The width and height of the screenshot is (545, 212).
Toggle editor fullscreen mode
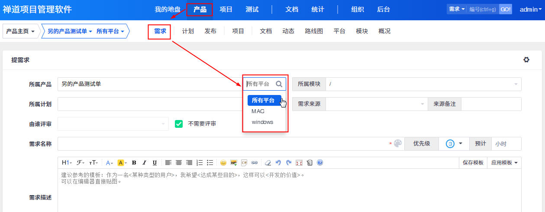point(299,163)
